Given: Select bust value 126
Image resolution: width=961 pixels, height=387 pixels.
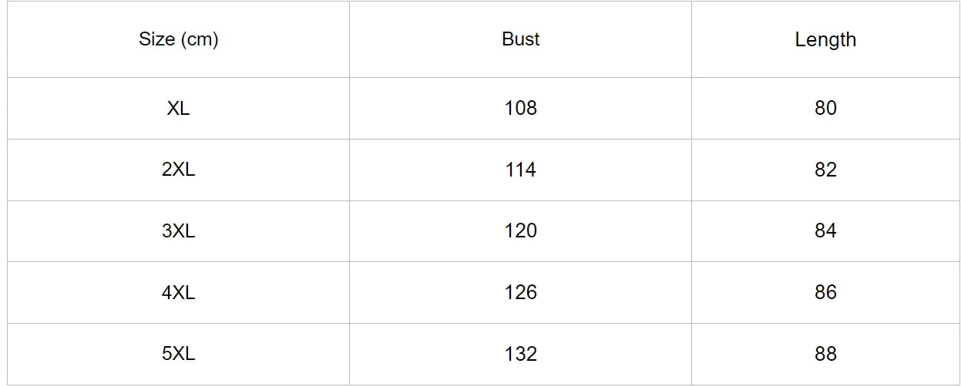Looking at the screenshot, I should pos(520,292).
